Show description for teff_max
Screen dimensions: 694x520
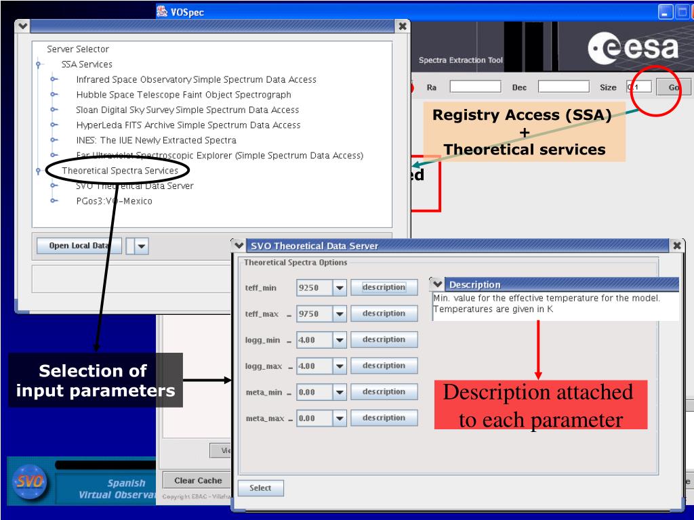384,313
